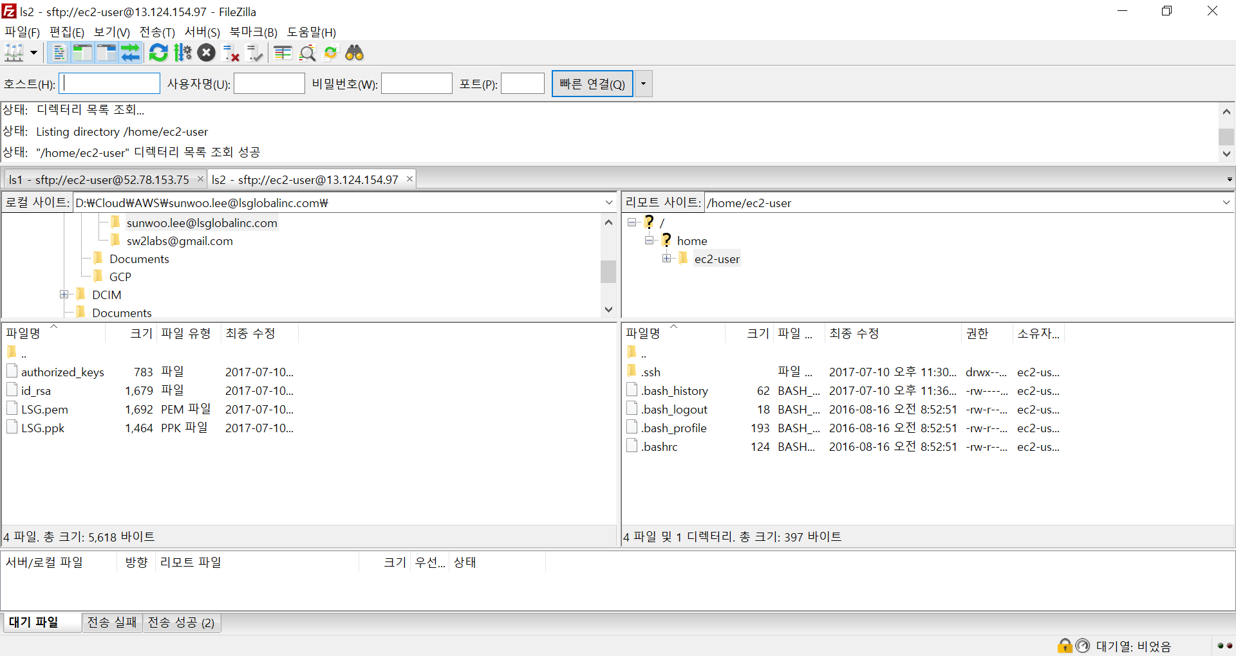Collapse the root / node in remote tree

point(632,223)
